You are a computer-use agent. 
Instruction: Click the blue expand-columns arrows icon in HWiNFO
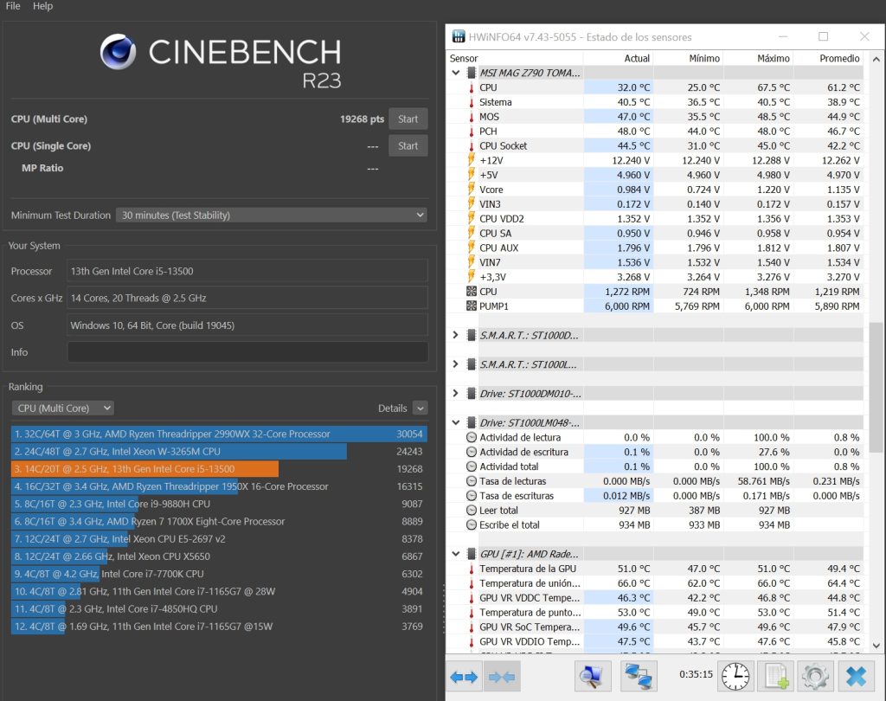[x=464, y=676]
